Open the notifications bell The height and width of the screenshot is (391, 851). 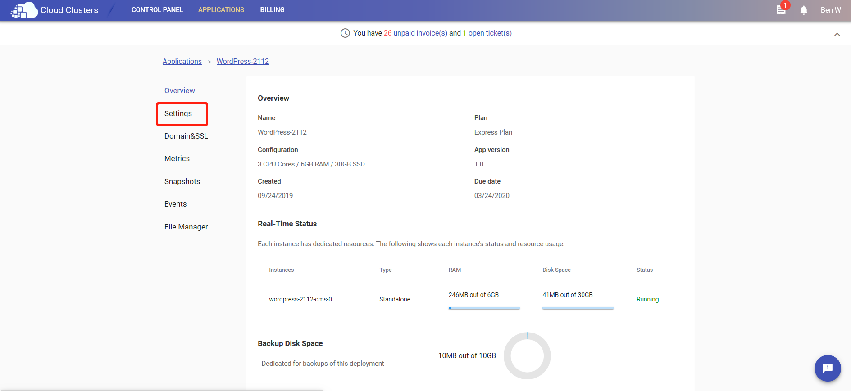click(804, 10)
